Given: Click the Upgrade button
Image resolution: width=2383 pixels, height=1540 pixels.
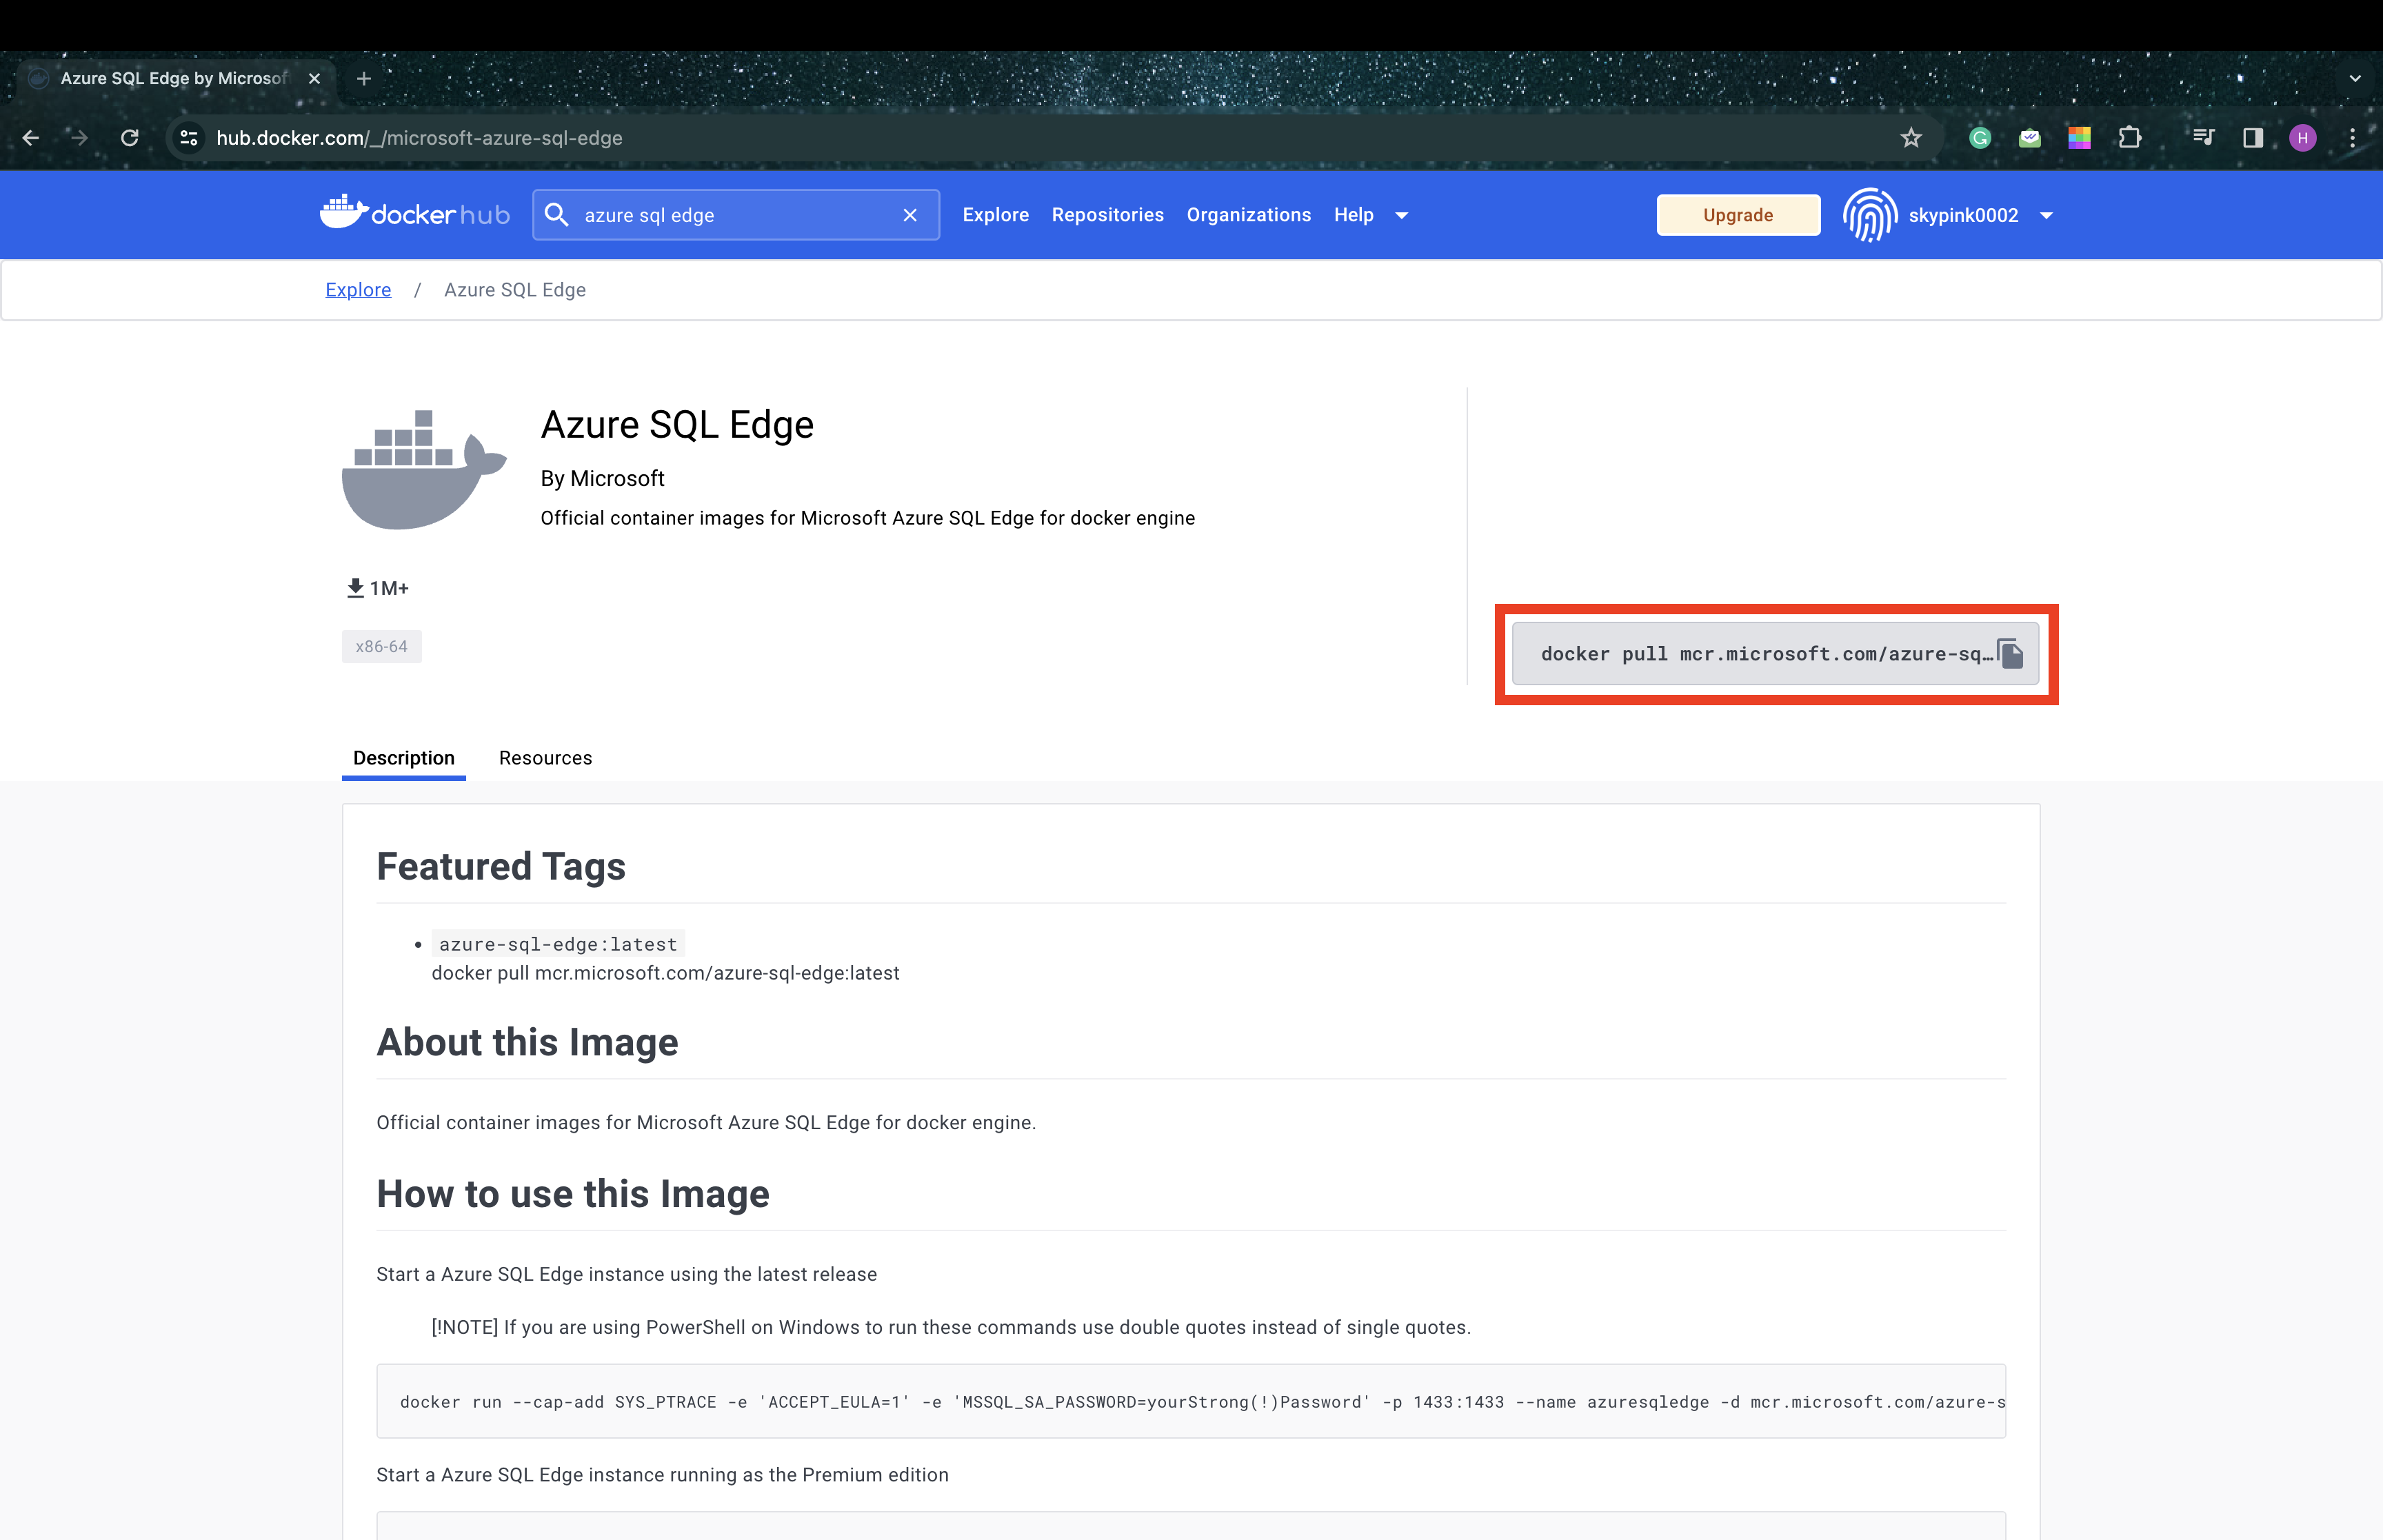Looking at the screenshot, I should (1737, 215).
